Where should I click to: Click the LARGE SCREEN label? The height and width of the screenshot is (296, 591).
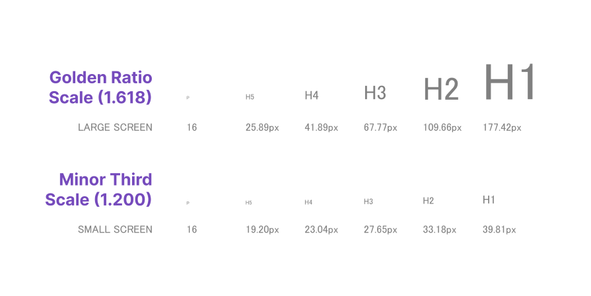pyautogui.click(x=115, y=128)
